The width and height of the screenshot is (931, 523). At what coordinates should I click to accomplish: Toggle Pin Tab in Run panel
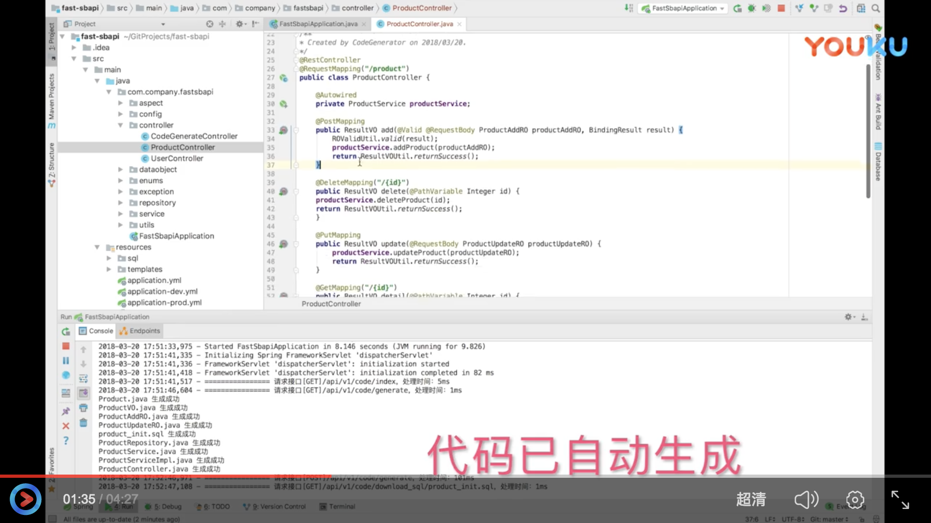pos(66,411)
